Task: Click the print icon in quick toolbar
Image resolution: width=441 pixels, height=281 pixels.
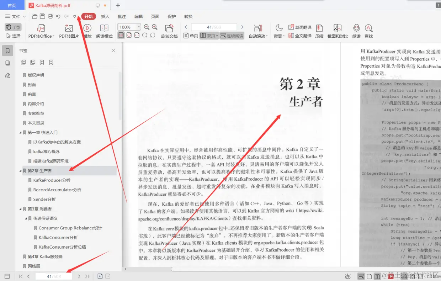Action: [51, 16]
